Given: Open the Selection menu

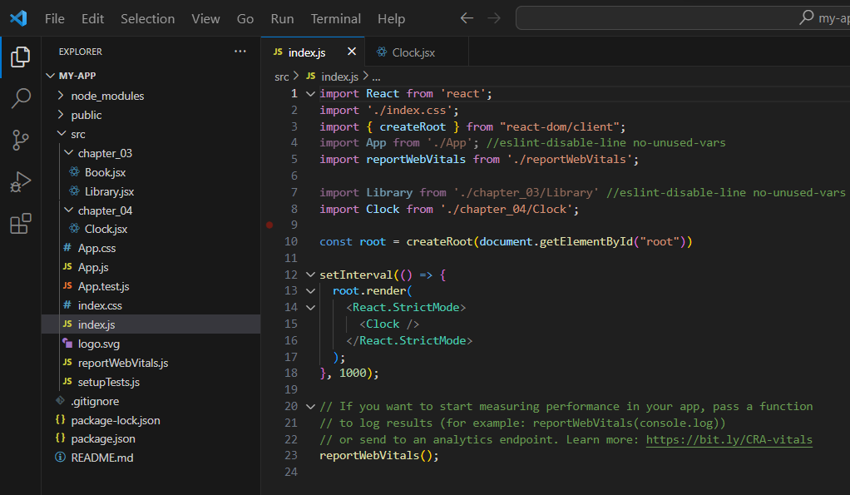Looking at the screenshot, I should coord(148,18).
